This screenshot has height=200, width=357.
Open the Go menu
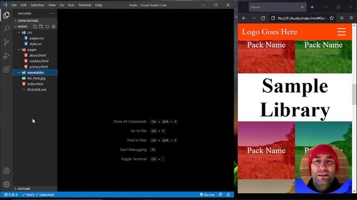click(62, 5)
